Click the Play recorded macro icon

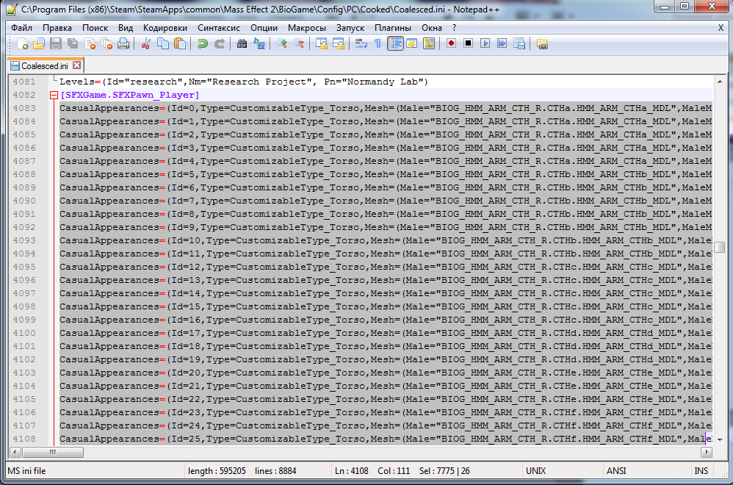(x=485, y=43)
